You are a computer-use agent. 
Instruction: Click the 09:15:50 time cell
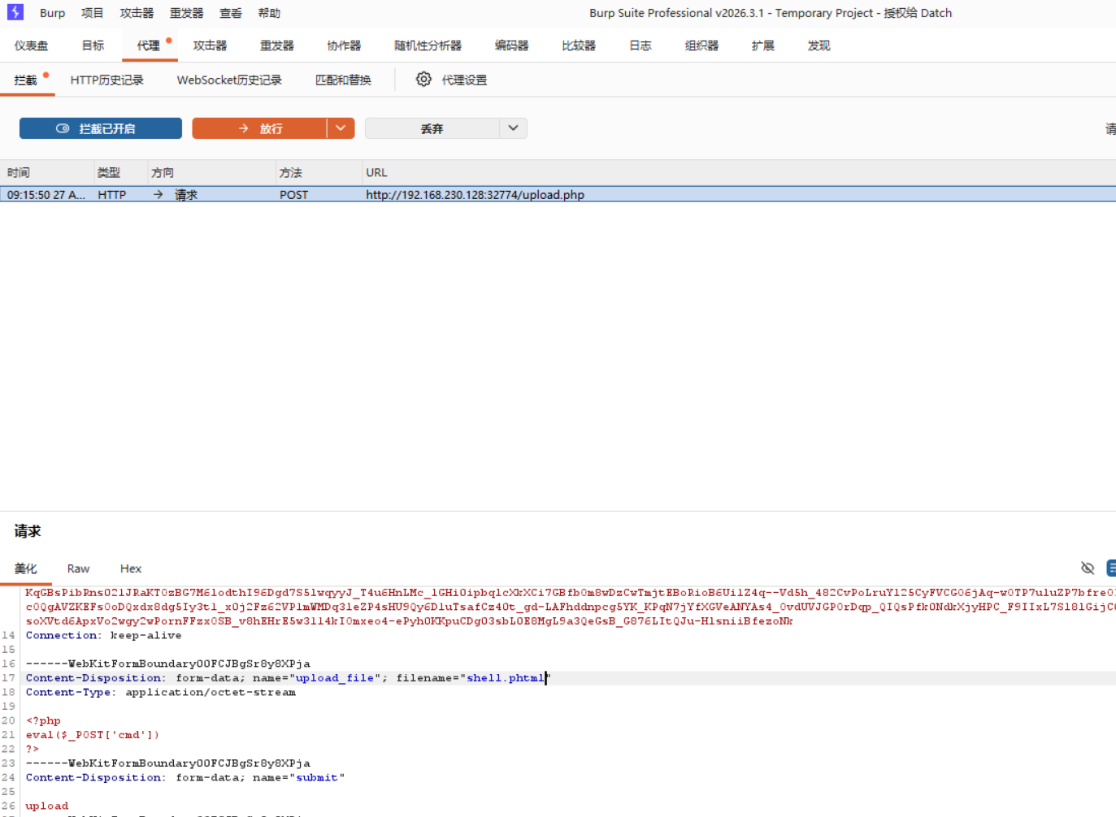point(46,195)
